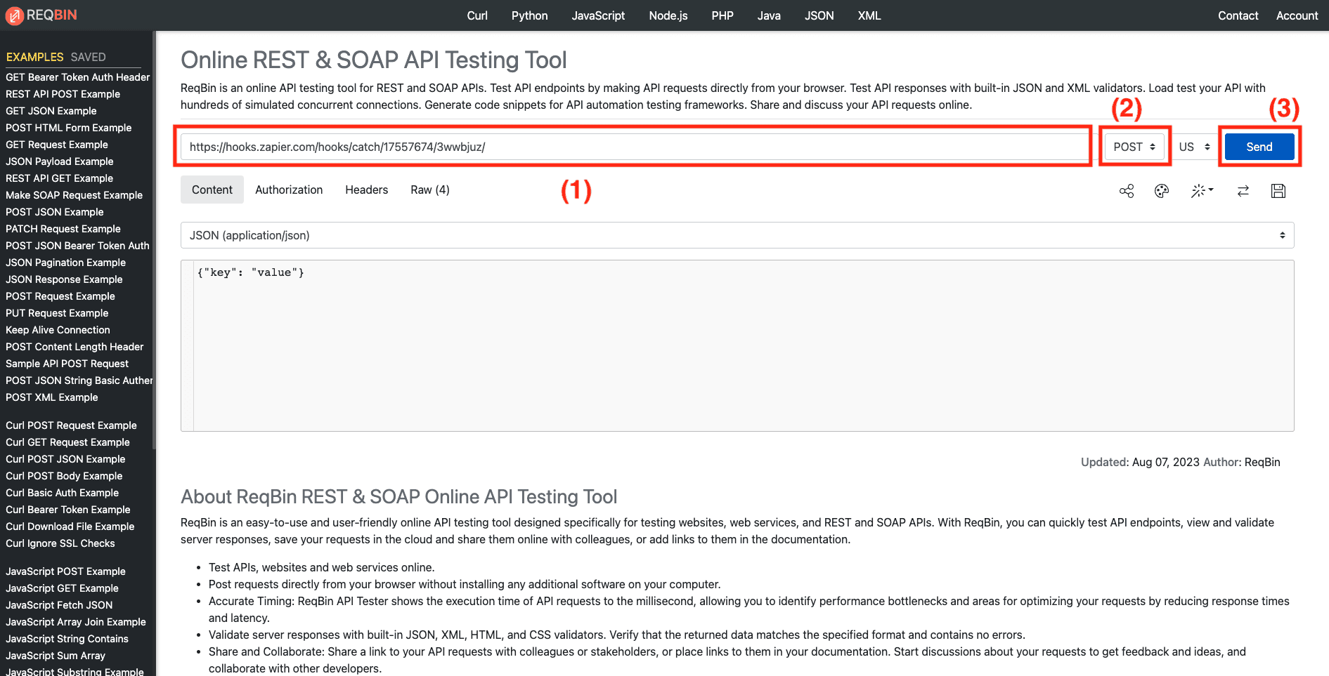Screen dimensions: 1329x676
Task: Open Curl POST JSON Example
Action: click(66, 459)
